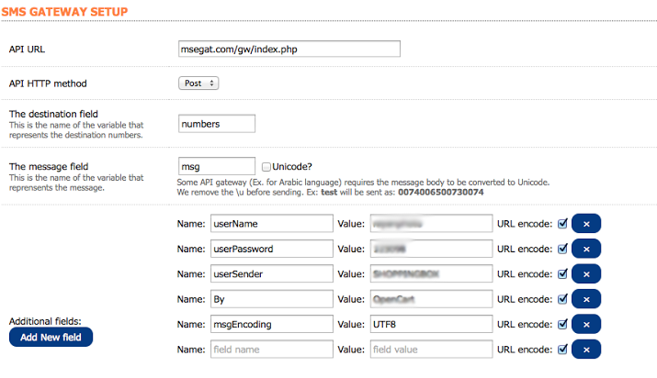
Task: Toggle URL encode for By field
Action: [x=562, y=299]
